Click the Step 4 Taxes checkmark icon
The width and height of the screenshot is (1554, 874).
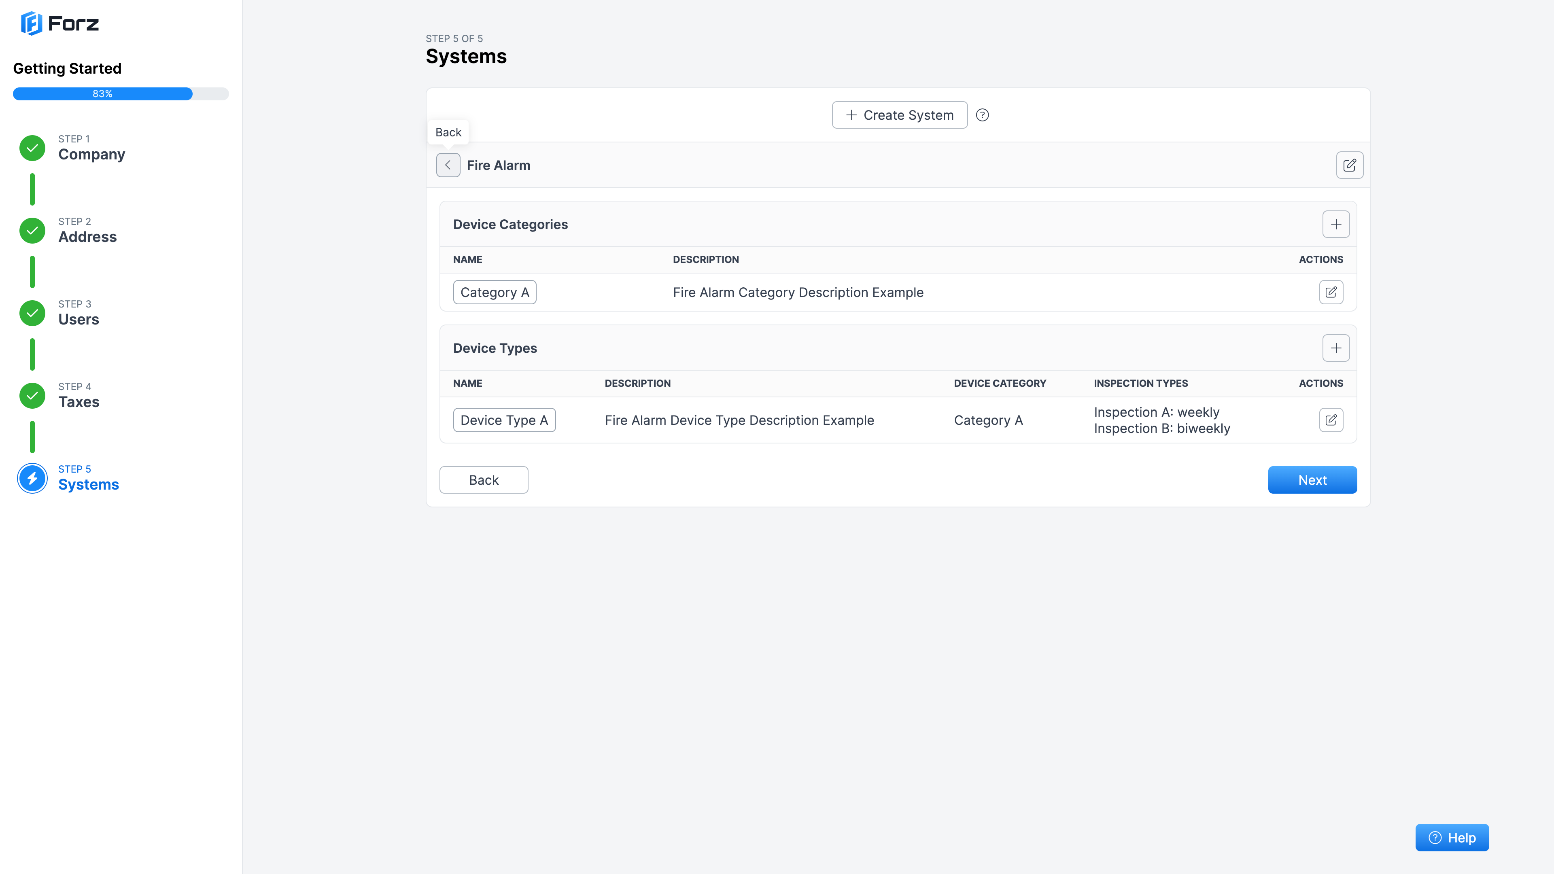[x=32, y=396]
